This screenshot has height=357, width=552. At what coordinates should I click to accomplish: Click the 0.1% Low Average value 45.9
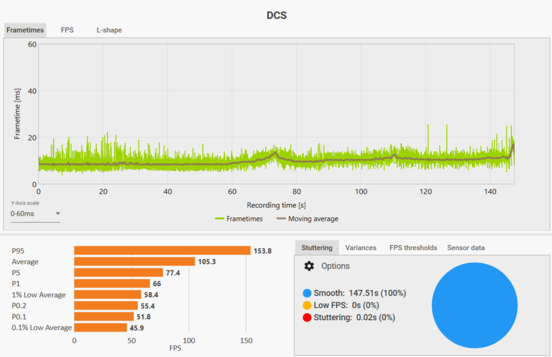(137, 328)
